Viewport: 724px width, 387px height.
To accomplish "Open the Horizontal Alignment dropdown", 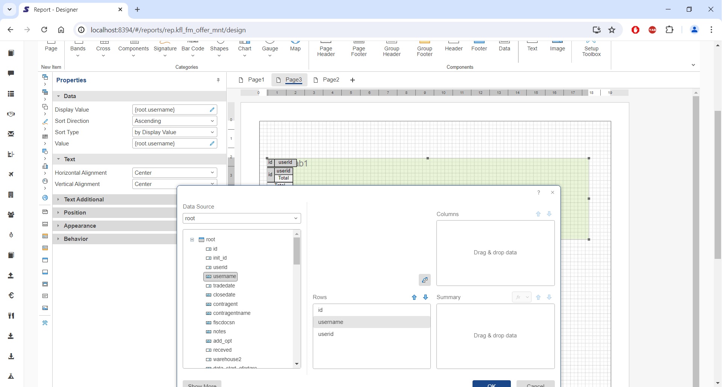I will pos(175,173).
